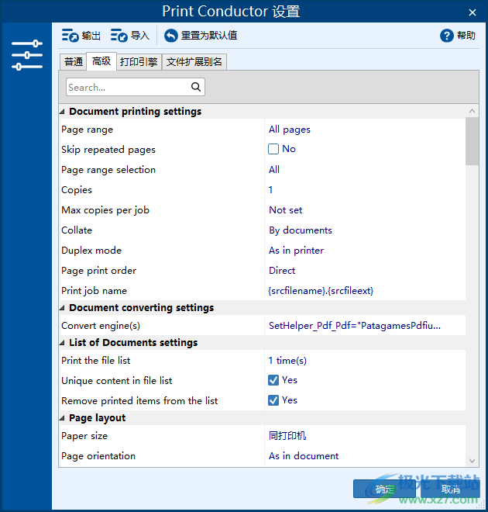Click Max copies per job value Not set
This screenshot has height=512, width=488.
click(x=286, y=210)
